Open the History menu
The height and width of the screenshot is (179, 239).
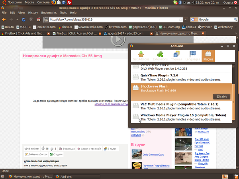(33, 13)
